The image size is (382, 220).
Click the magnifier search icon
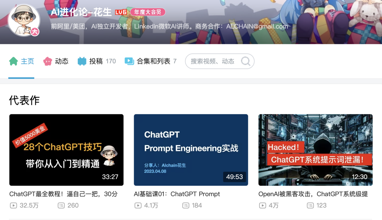245,61
